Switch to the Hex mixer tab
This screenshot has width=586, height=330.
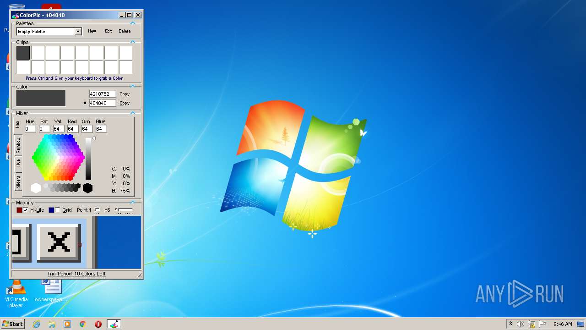click(x=18, y=124)
